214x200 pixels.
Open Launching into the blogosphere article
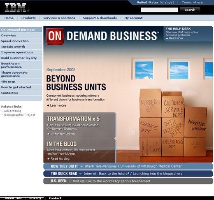[x=158, y=174]
